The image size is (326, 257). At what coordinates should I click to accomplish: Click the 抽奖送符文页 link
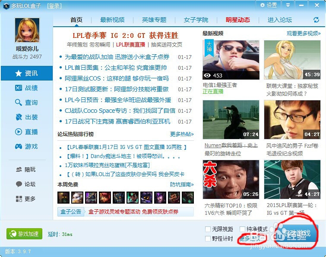(x=166, y=45)
